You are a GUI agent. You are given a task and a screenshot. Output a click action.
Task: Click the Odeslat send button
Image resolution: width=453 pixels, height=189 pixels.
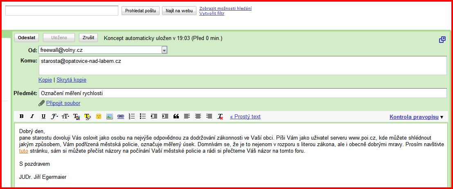[27, 38]
